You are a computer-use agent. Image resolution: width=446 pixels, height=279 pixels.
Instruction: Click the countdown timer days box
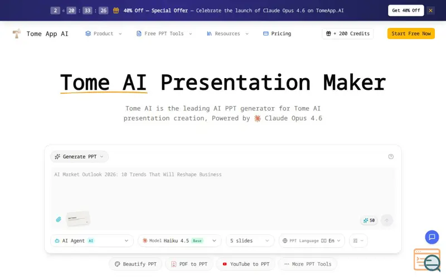(55, 11)
